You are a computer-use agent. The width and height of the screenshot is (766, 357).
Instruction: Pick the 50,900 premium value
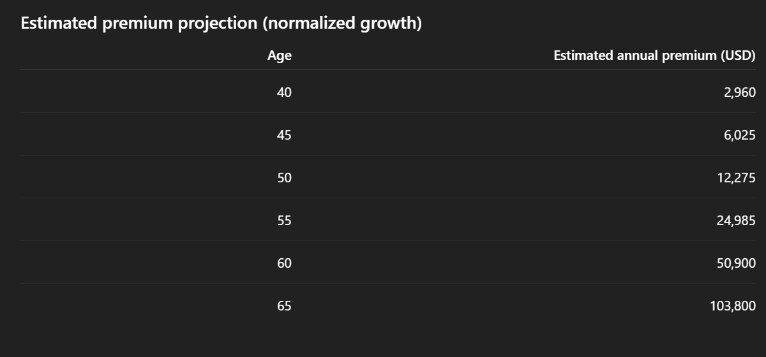click(736, 263)
